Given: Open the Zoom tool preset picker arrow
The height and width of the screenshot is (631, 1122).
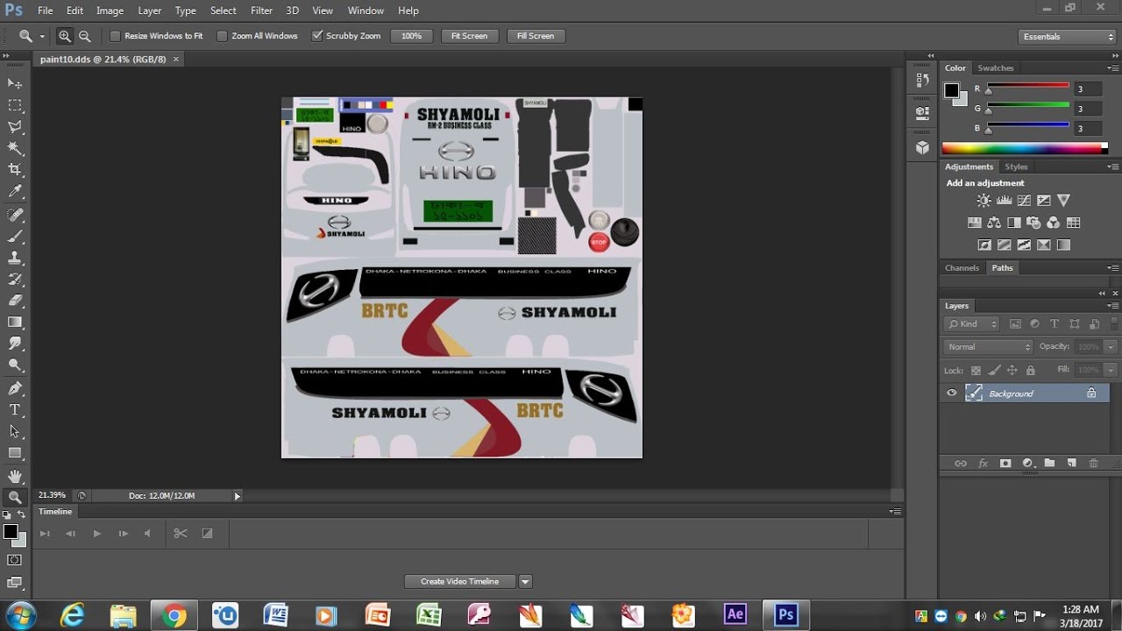Looking at the screenshot, I should pos(42,37).
